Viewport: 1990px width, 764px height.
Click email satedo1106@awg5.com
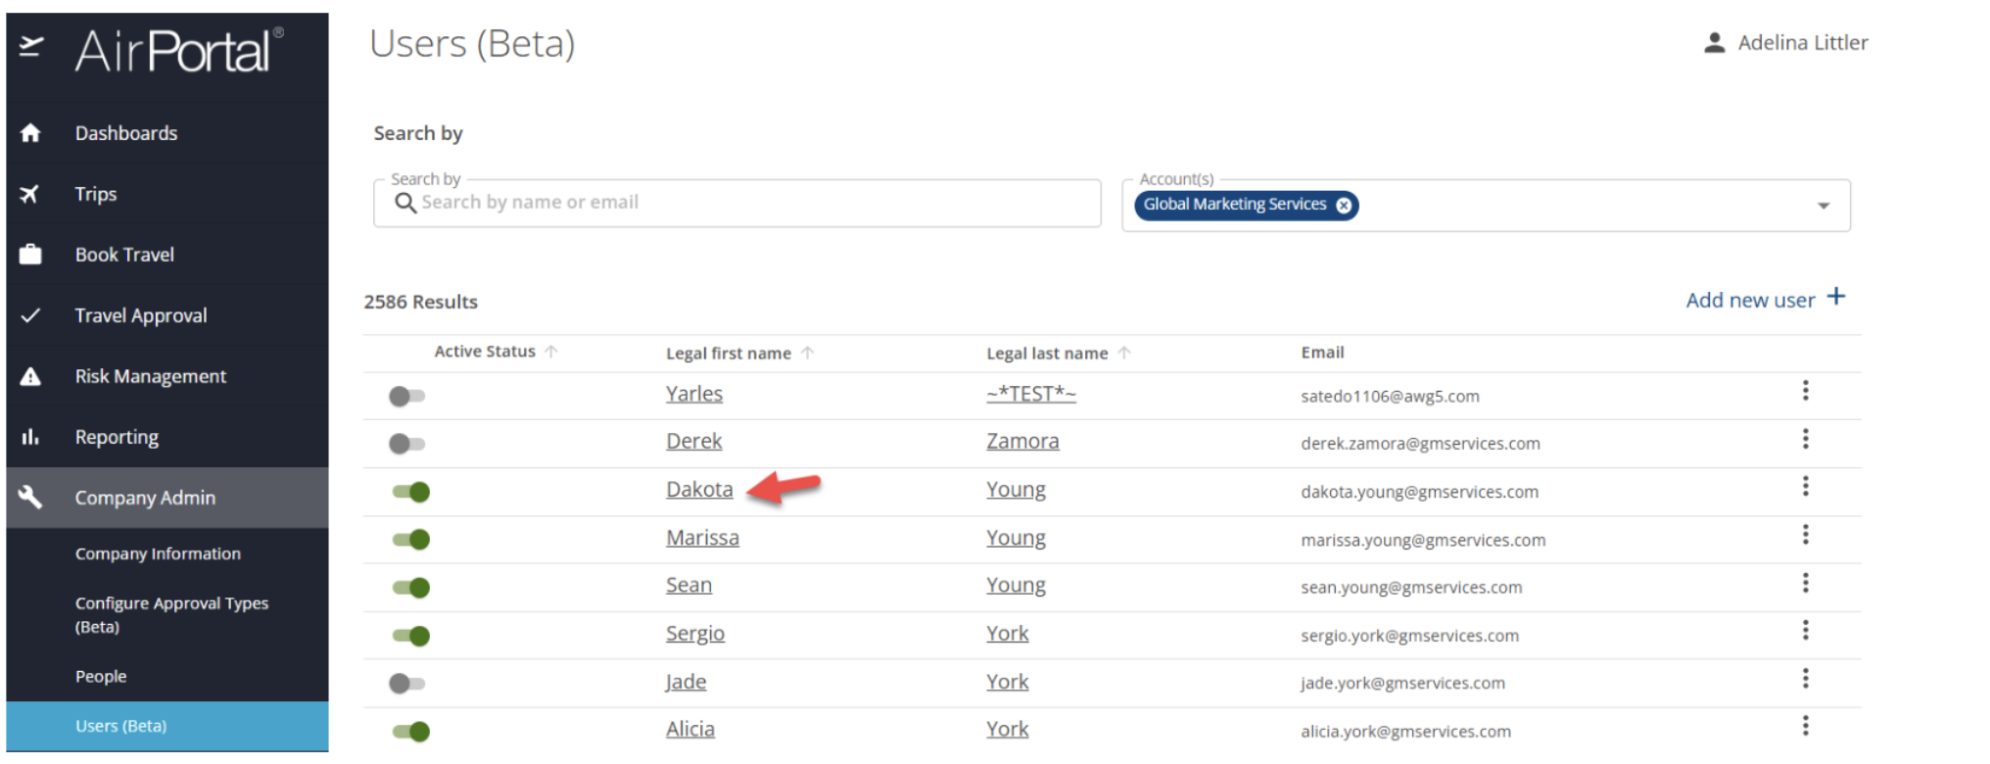click(x=1390, y=397)
